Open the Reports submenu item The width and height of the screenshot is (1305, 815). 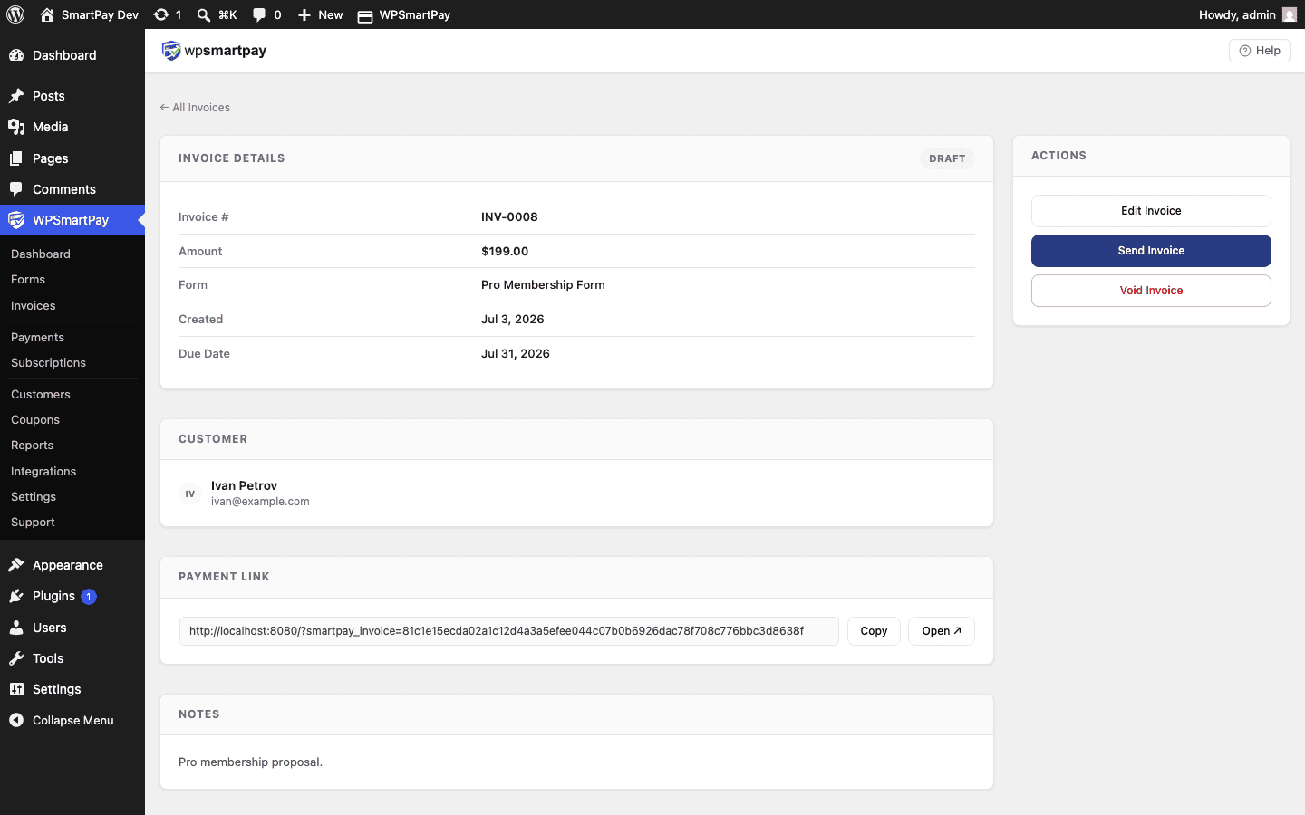point(33,446)
